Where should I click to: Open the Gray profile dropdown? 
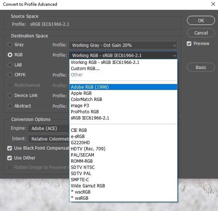tap(123, 45)
